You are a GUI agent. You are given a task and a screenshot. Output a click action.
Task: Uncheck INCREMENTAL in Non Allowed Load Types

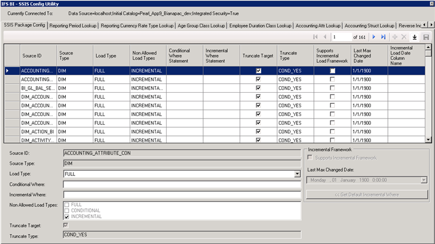(67, 216)
